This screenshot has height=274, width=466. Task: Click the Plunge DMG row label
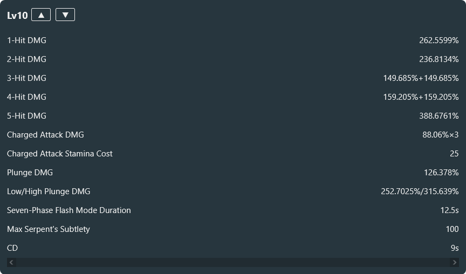pos(30,173)
